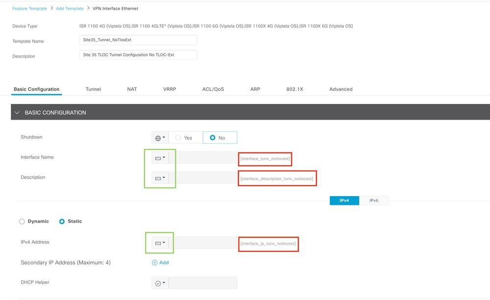Viewport: 490px width, 300px height.
Task: Select Yes for Shutdown
Action: click(x=177, y=137)
